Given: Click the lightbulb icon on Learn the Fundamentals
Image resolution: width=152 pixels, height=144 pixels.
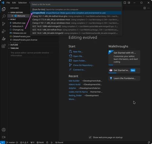Looking at the screenshot, I should pos(111,78).
